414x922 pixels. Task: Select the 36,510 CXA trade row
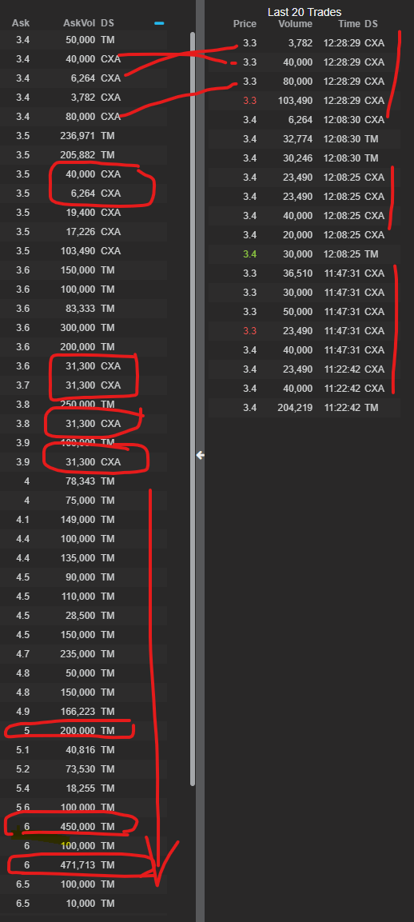(x=305, y=273)
